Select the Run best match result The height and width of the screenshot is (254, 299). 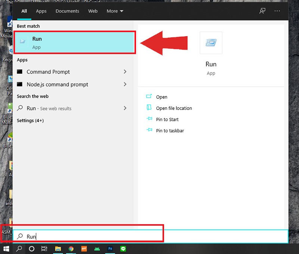(x=75, y=43)
